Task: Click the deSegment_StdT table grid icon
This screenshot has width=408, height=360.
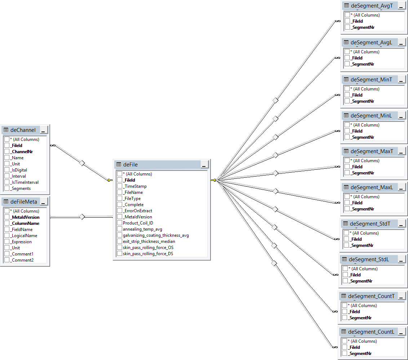Action: [x=346, y=223]
